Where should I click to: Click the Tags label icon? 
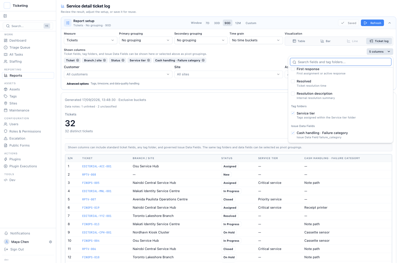[x=6, y=96]
